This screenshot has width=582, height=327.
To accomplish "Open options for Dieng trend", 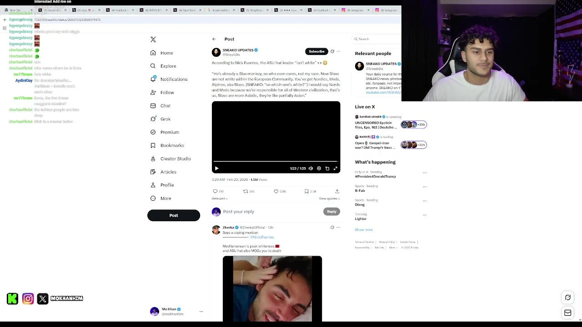I will (425, 201).
